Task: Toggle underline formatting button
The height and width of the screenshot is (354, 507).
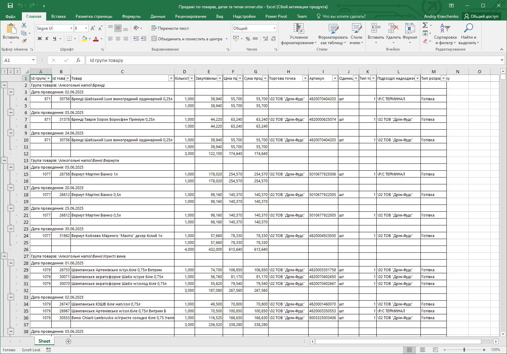Action: click(54, 39)
